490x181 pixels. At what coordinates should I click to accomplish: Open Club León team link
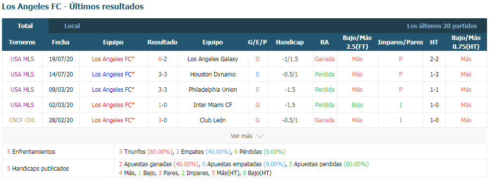[213, 120]
